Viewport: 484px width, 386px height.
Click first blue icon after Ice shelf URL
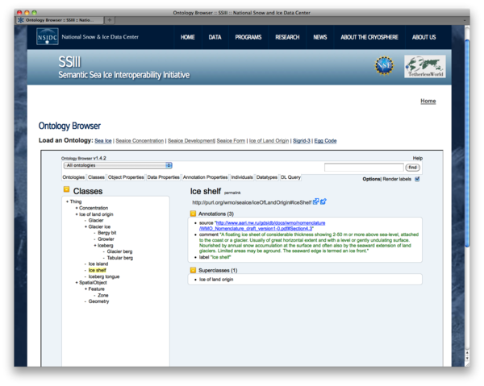pos(316,201)
